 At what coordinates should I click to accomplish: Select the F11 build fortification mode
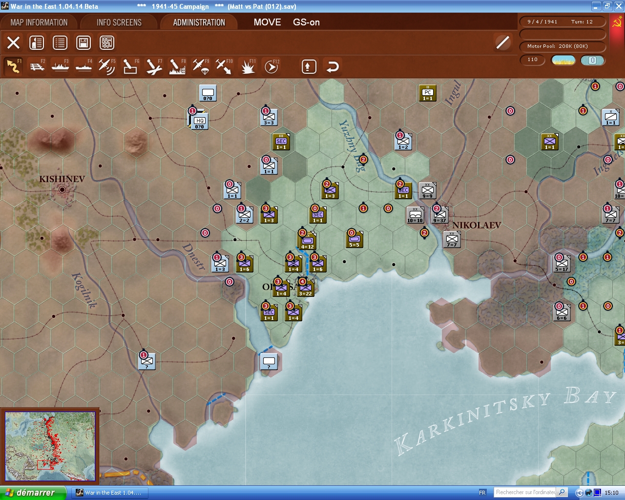(248, 66)
